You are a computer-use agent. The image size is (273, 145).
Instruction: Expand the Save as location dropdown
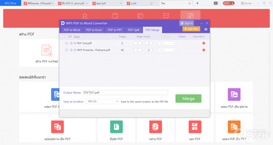[x=102, y=102]
